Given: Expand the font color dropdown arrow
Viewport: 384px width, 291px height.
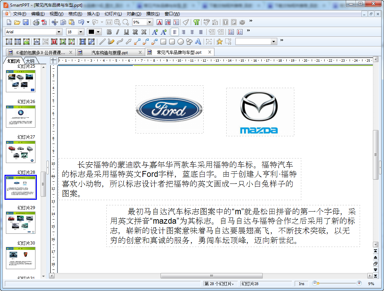Looking at the screenshot, I should click(x=98, y=32).
